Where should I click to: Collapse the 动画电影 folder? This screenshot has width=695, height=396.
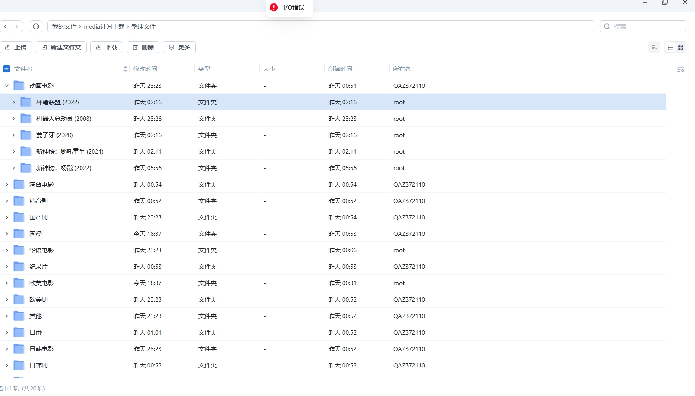[x=7, y=86]
